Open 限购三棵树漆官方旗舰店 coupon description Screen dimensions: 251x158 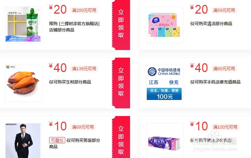pyautogui.click(x=75, y=27)
